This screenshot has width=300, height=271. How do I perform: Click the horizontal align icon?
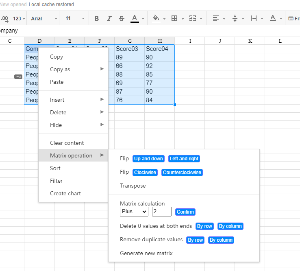coord(215,18)
